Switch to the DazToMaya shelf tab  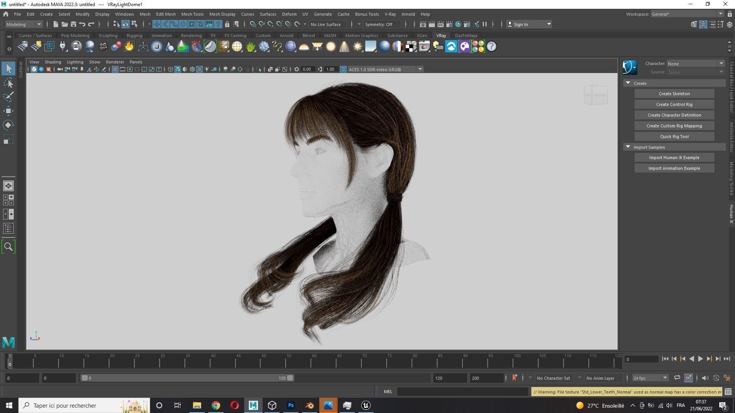[x=466, y=36]
